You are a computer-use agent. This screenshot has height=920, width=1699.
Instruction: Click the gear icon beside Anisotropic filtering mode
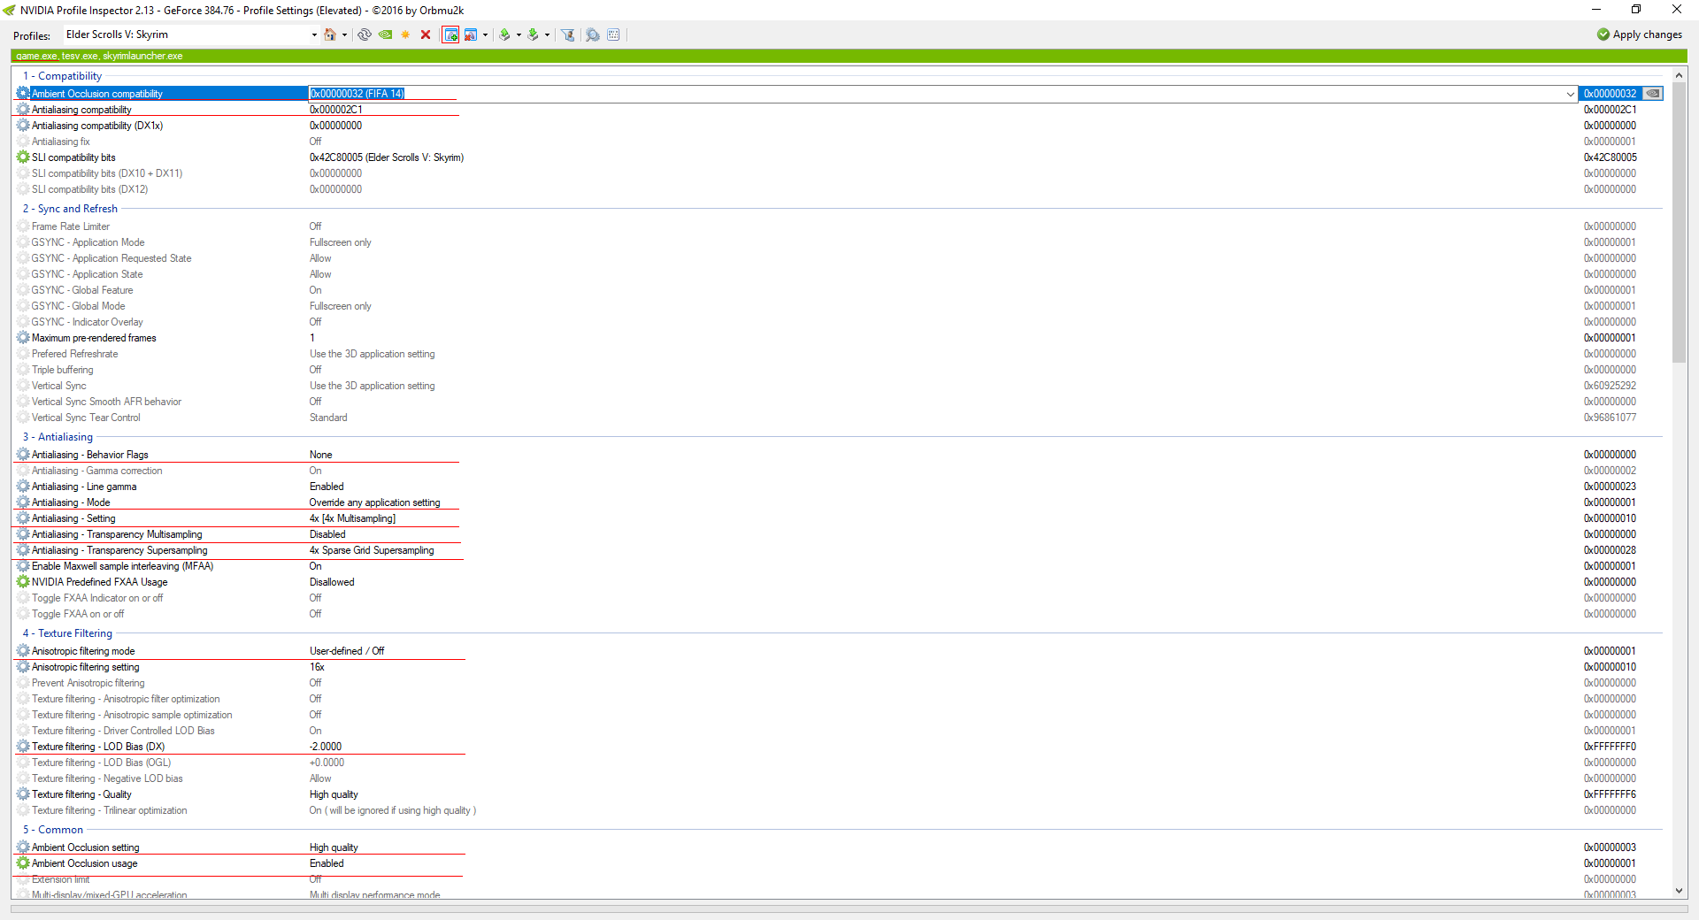point(23,651)
